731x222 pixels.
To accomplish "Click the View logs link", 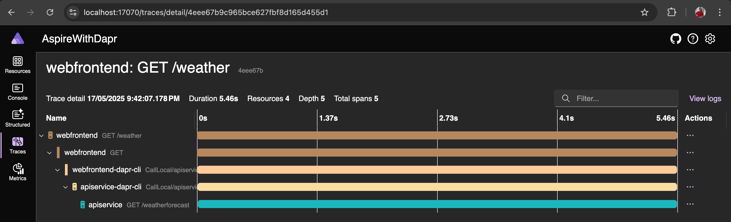I will click(705, 98).
